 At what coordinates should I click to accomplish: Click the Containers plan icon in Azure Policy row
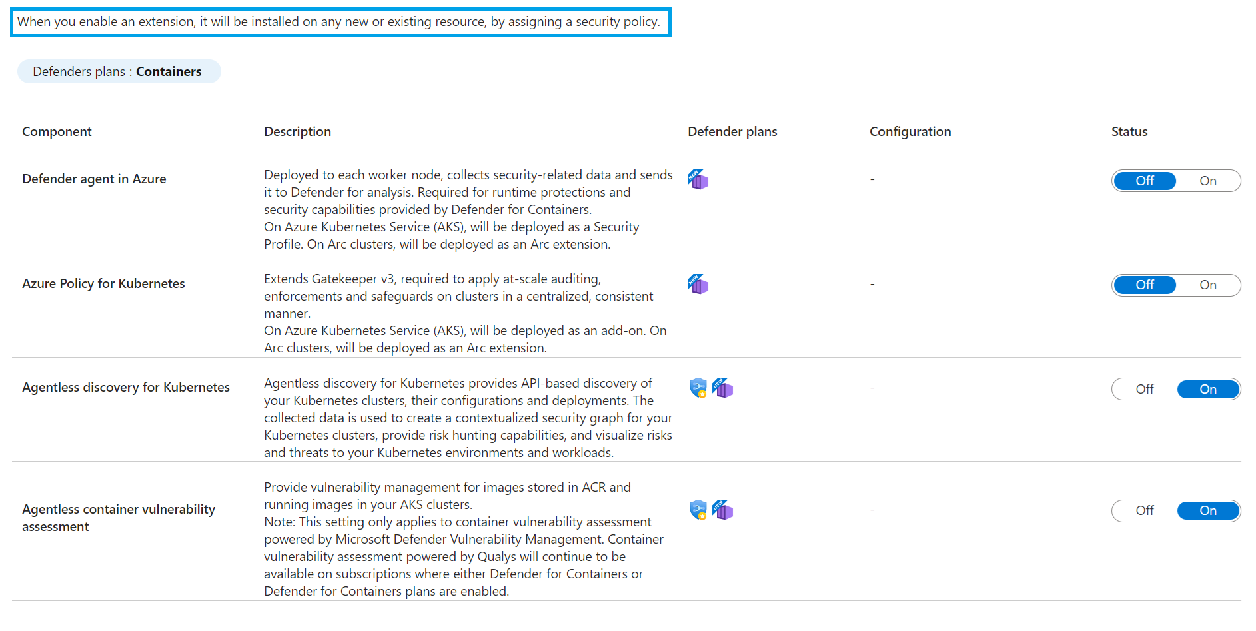click(698, 284)
